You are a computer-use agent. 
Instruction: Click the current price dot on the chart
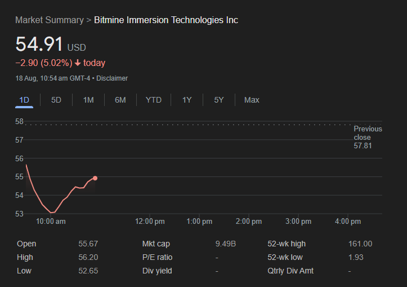point(95,178)
